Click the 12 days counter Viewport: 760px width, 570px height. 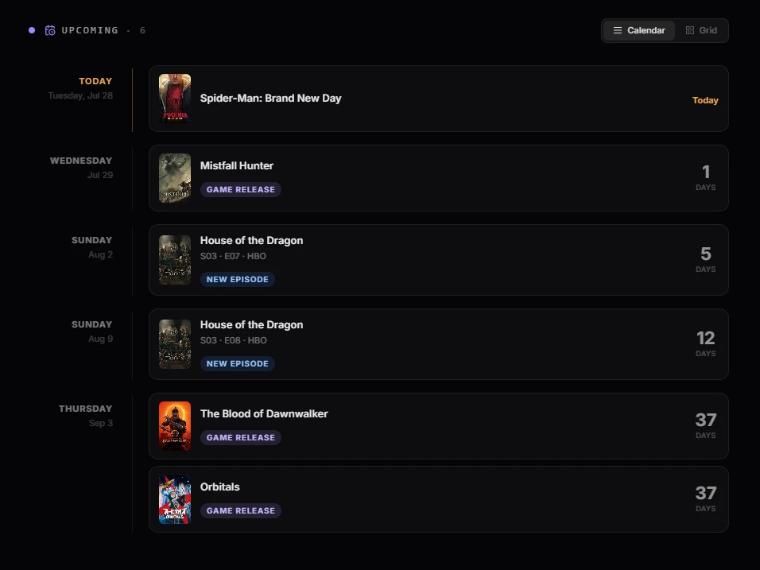click(706, 343)
